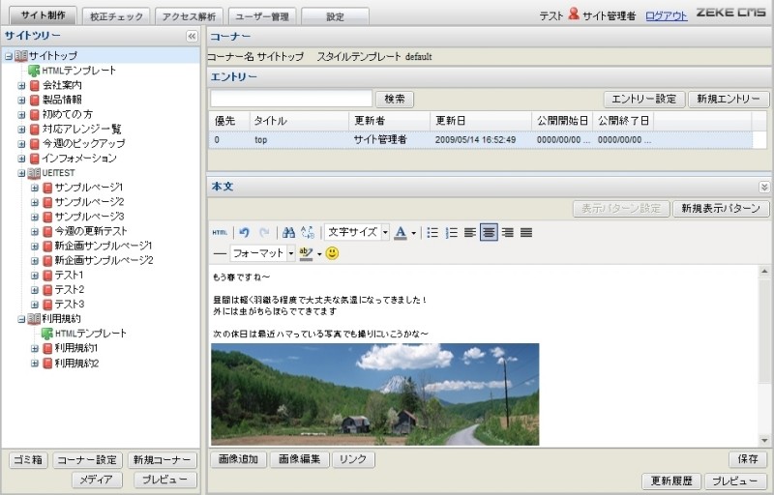Screen dimensions: 774x495
Task: Toggle right text alignment
Action: 507,233
